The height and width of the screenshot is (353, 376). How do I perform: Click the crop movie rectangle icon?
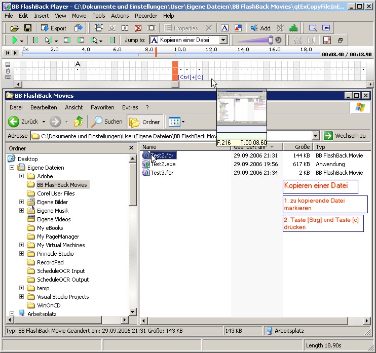313,28
